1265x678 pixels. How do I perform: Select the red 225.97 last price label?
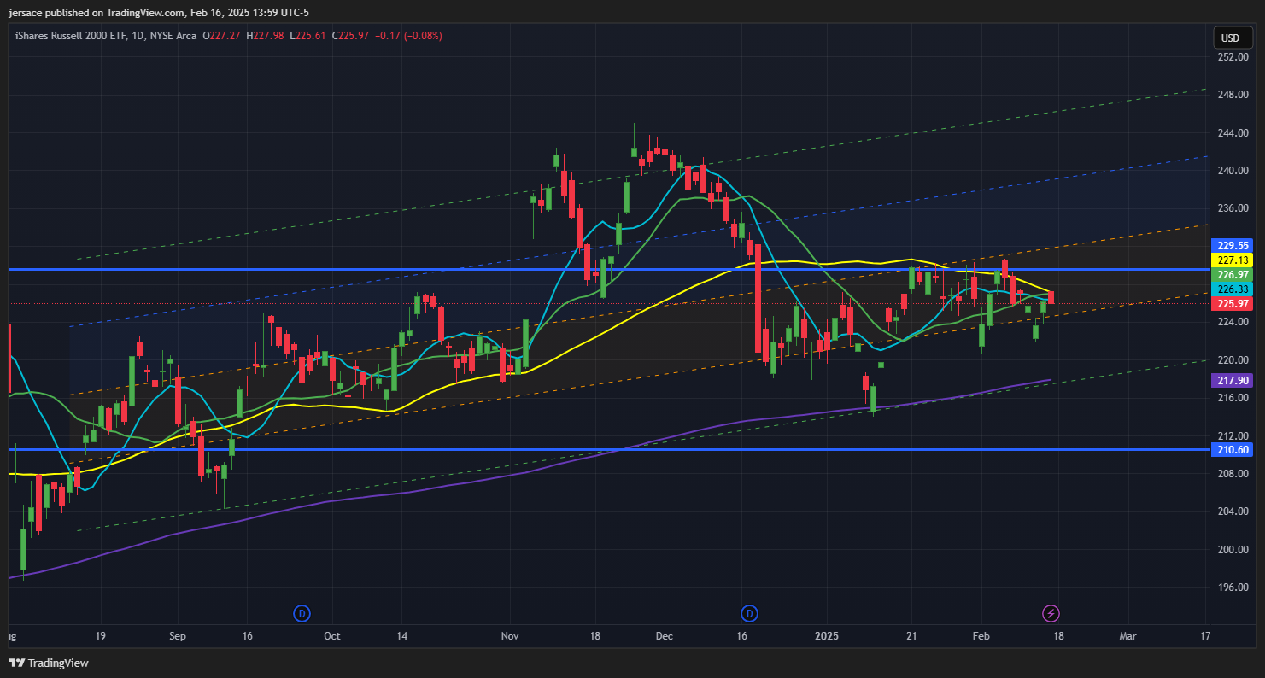click(x=1233, y=303)
